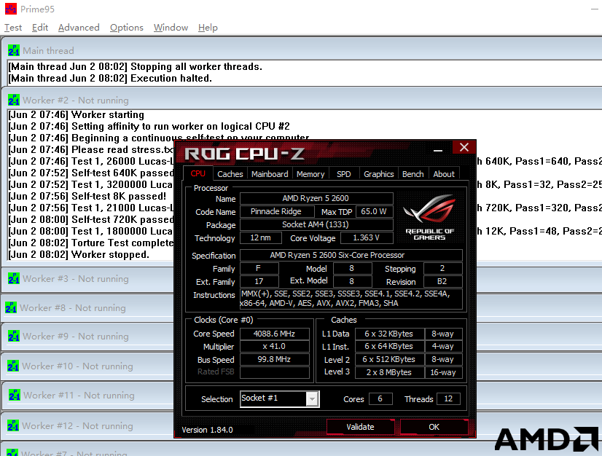Open the Help menu in Prime95
The width and height of the screenshot is (602, 456).
pyautogui.click(x=208, y=28)
